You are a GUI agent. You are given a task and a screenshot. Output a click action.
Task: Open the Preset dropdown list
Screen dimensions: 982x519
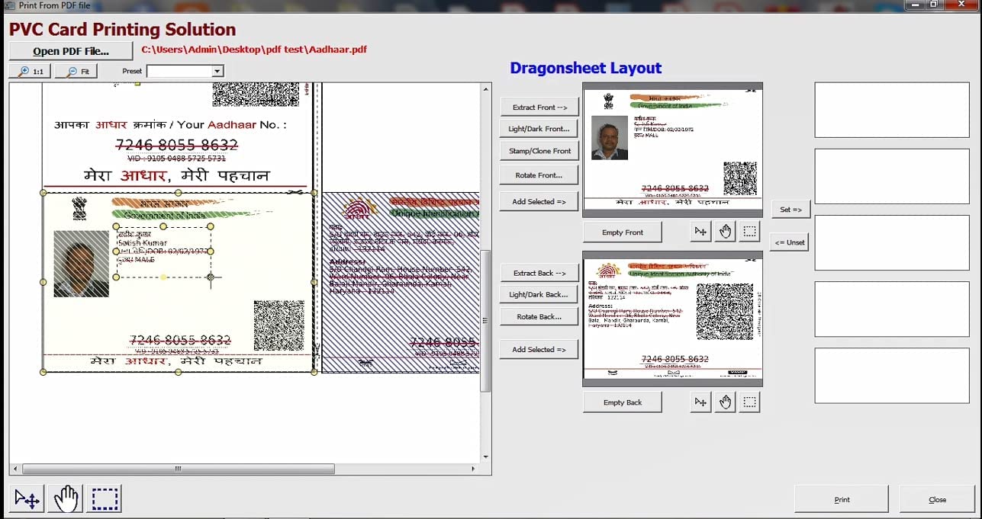tap(217, 71)
